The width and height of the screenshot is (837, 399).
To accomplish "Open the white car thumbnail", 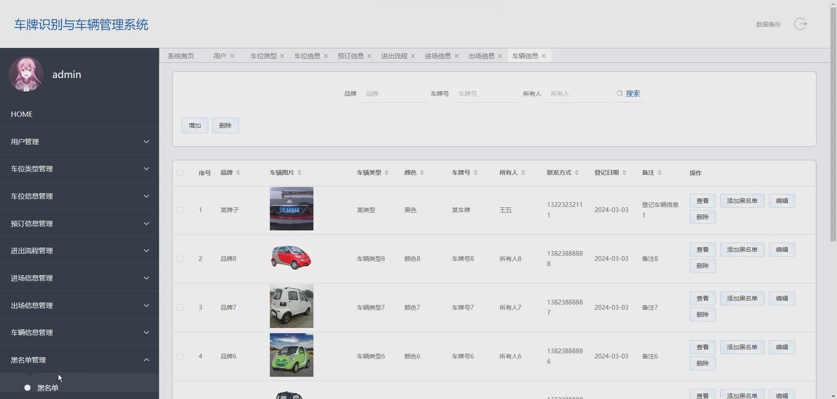I will [x=292, y=306].
